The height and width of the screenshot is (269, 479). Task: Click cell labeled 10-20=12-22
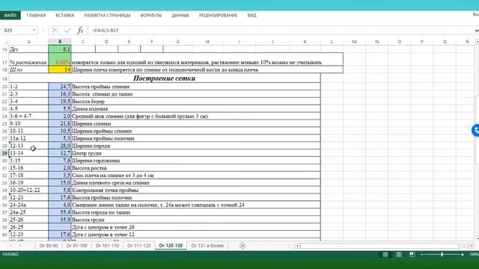tap(28, 190)
